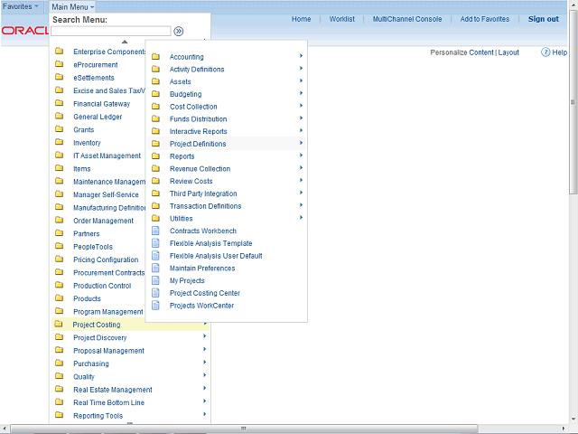
Task: Expand the Purchasing menu arrow
Action: click(x=205, y=363)
